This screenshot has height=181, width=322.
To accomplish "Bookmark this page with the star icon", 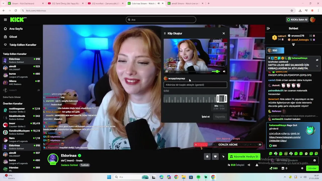I will pyautogui.click(x=292, y=11).
